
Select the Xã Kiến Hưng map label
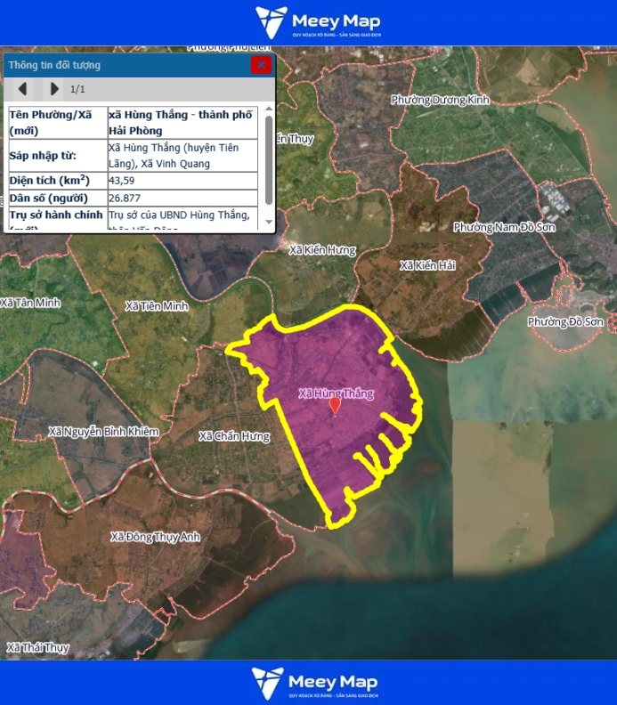pos(322,251)
